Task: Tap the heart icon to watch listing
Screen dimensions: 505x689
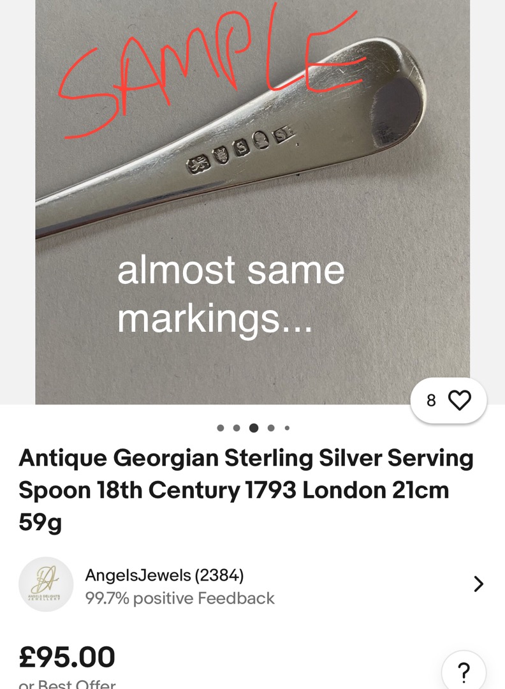Action: click(x=460, y=401)
